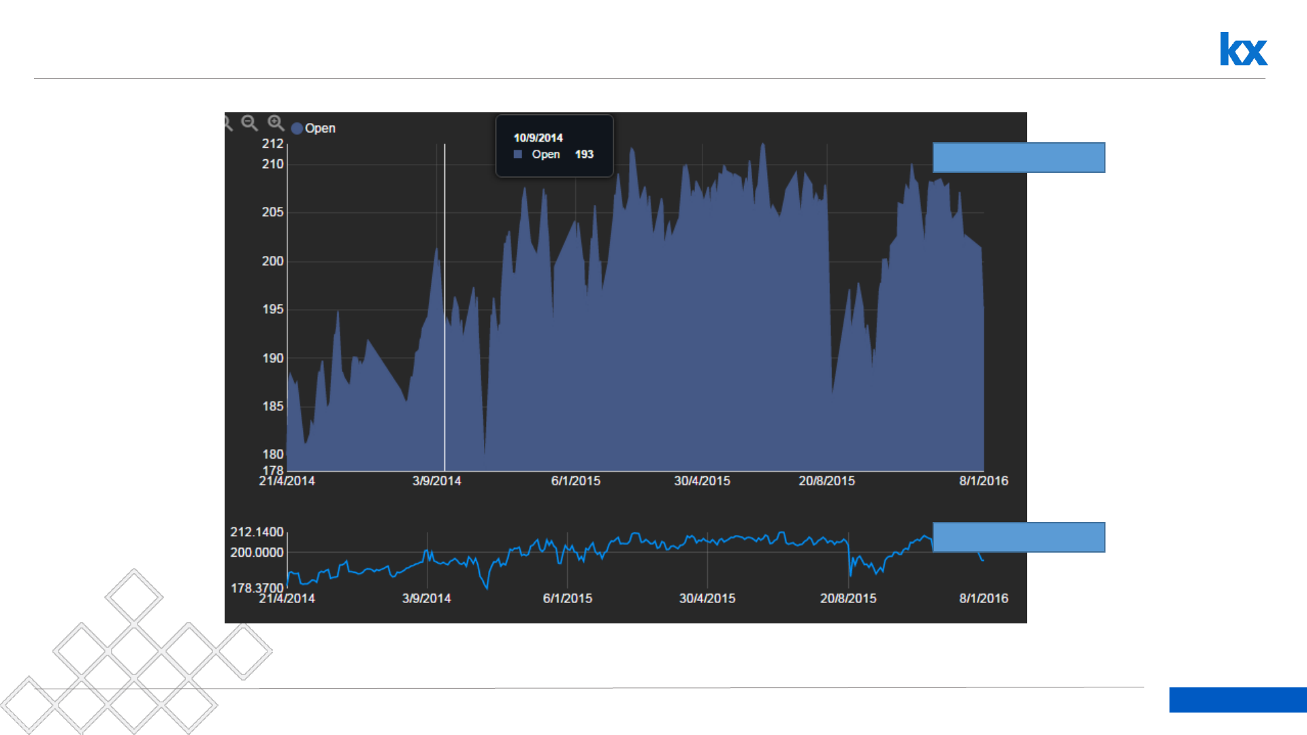Click the 6/1/2015 label on the main chart axis
1307x735 pixels.
(x=575, y=481)
